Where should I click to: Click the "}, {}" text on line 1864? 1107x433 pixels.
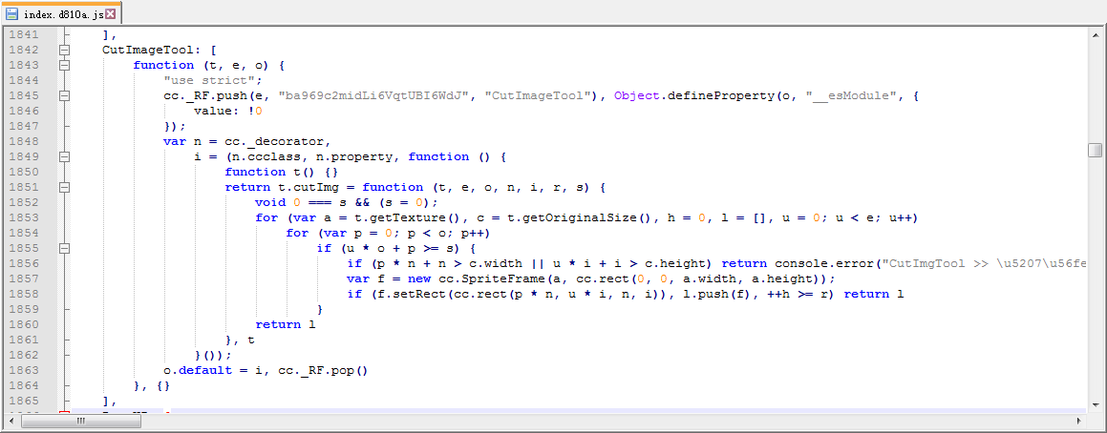(x=152, y=385)
